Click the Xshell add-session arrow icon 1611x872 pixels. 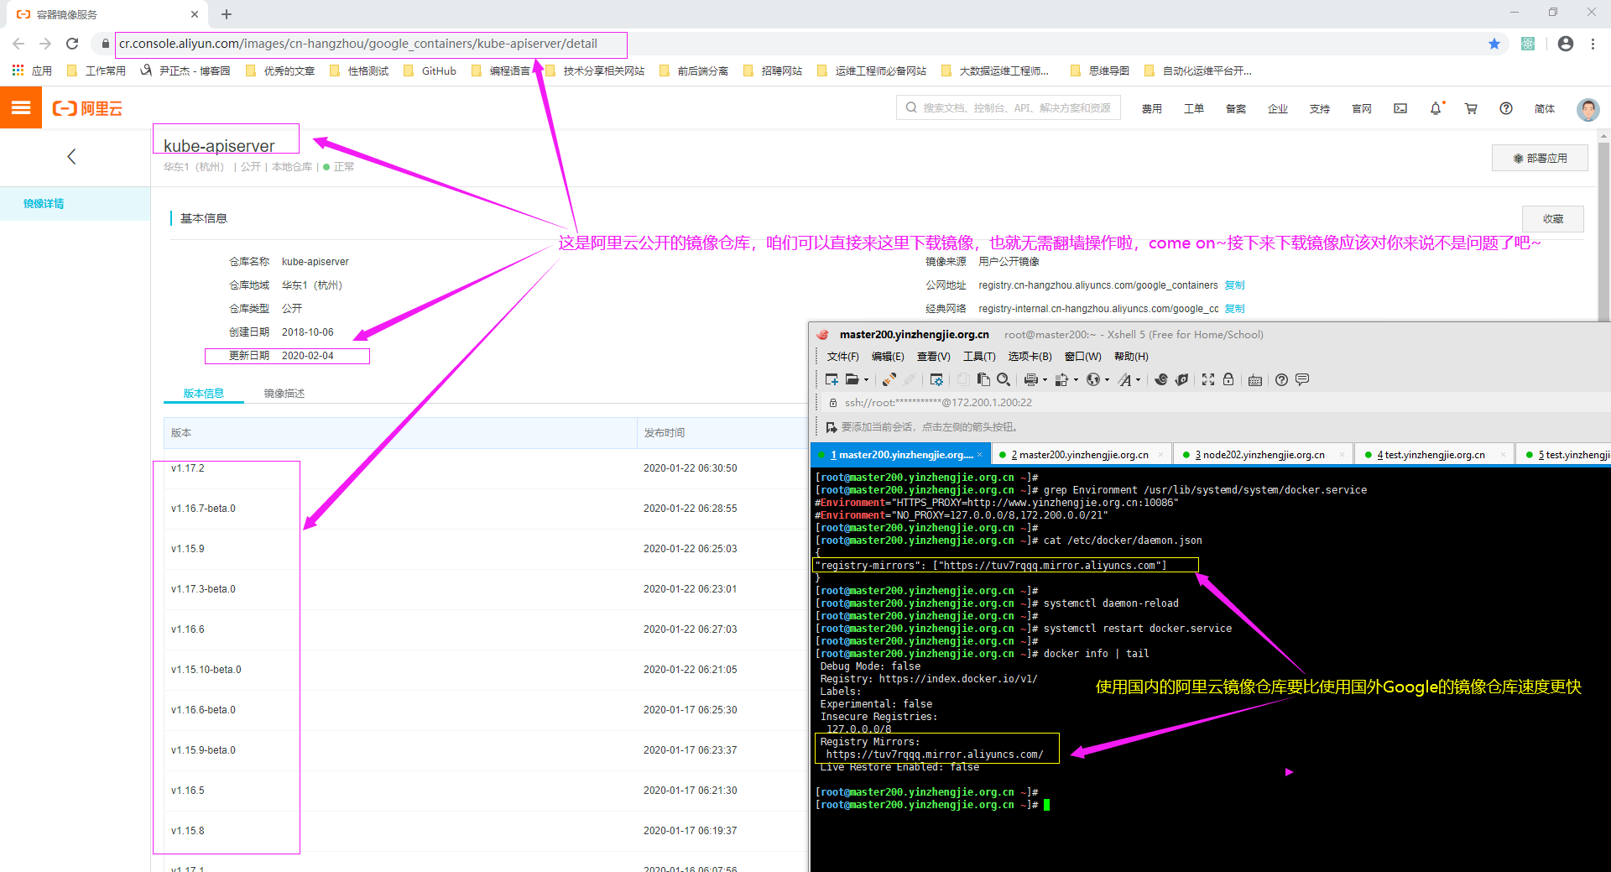click(832, 427)
